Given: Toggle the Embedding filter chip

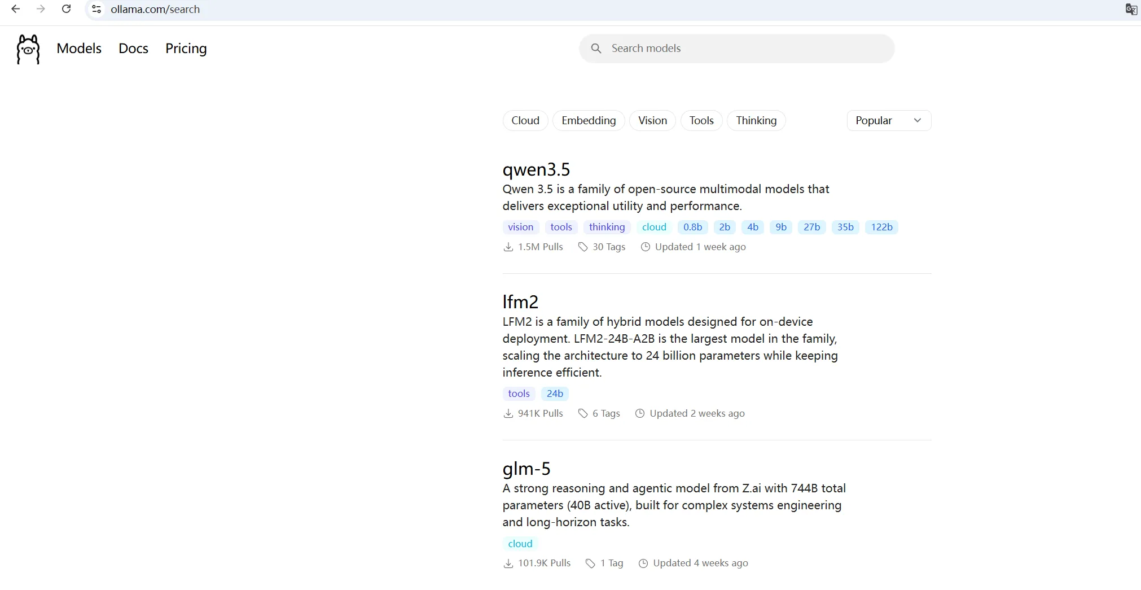Looking at the screenshot, I should 588,120.
